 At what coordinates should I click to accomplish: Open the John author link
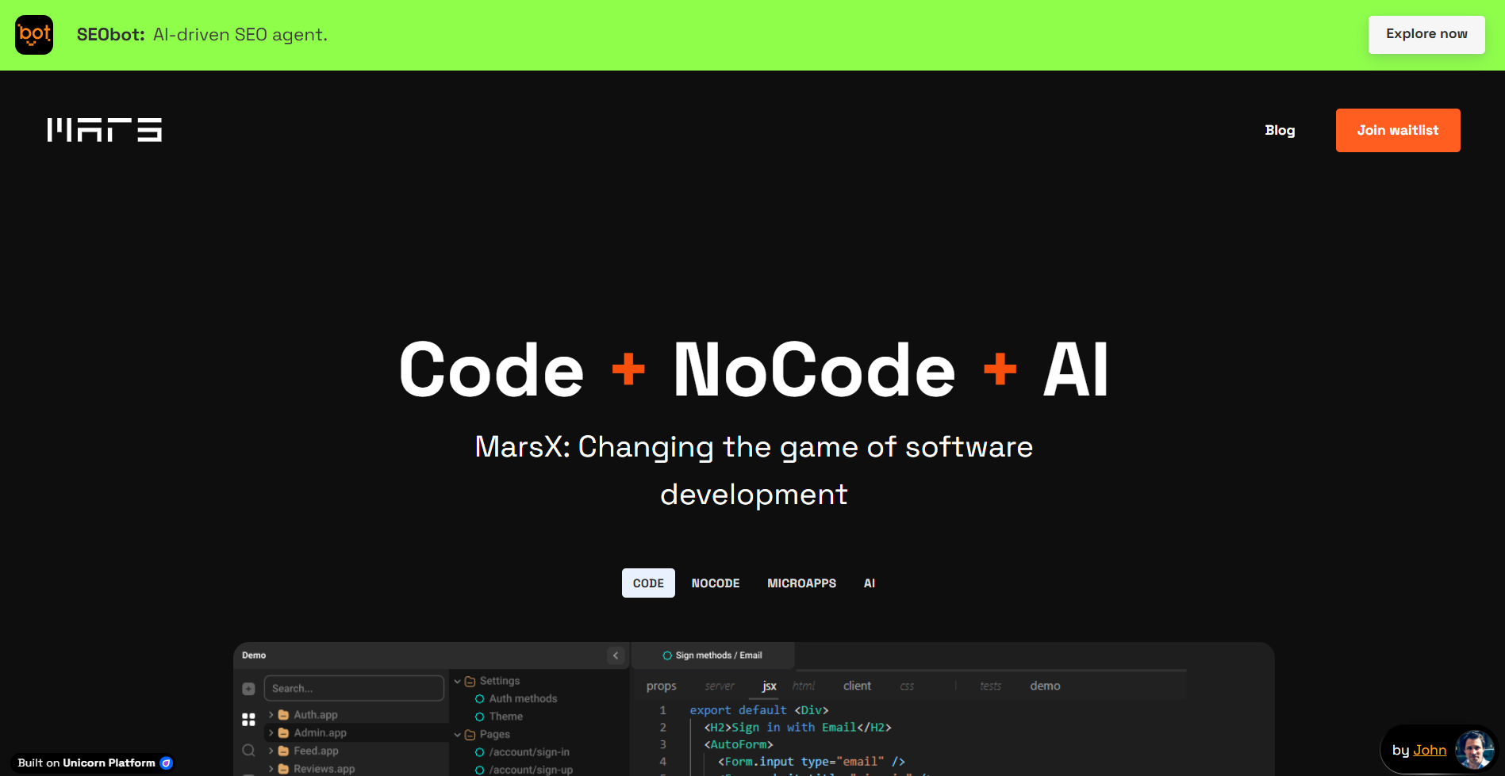[1430, 751]
